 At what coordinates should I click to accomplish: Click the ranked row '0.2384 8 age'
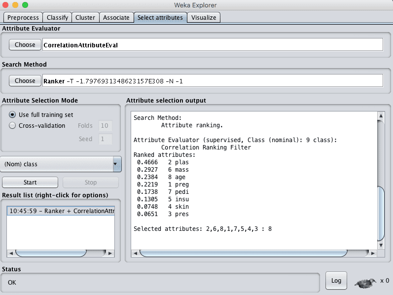coord(161,177)
